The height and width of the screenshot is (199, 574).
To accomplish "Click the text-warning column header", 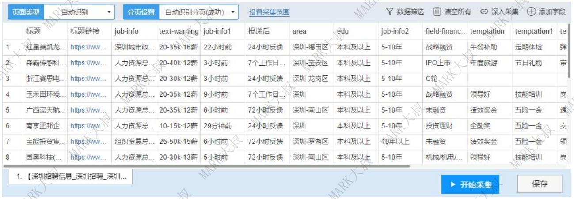I will [178, 31].
